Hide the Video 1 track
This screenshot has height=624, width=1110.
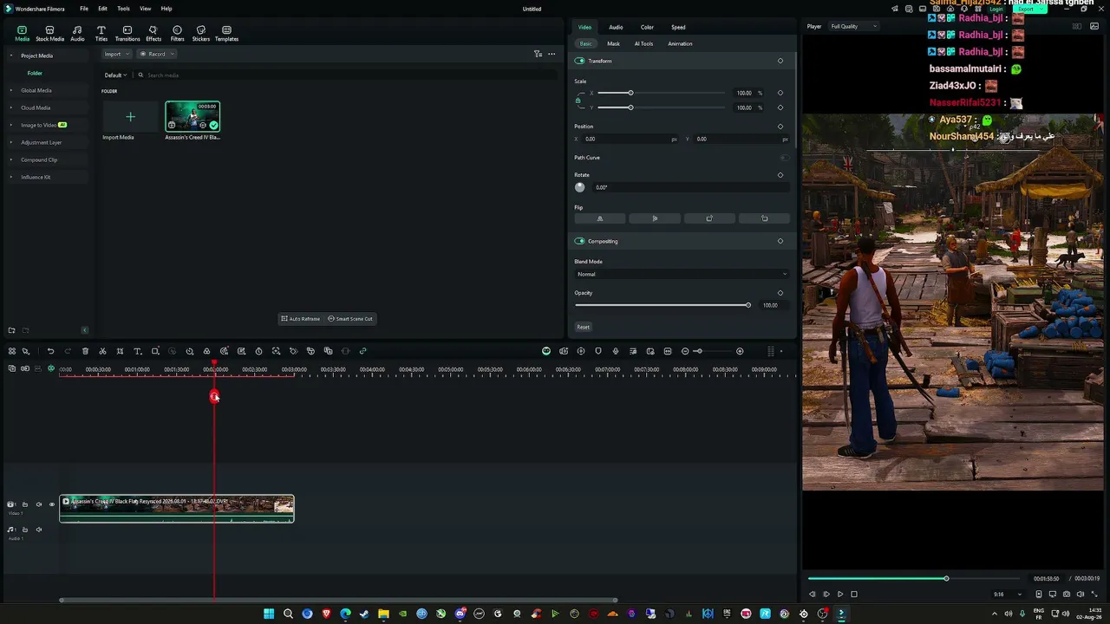coord(51,504)
